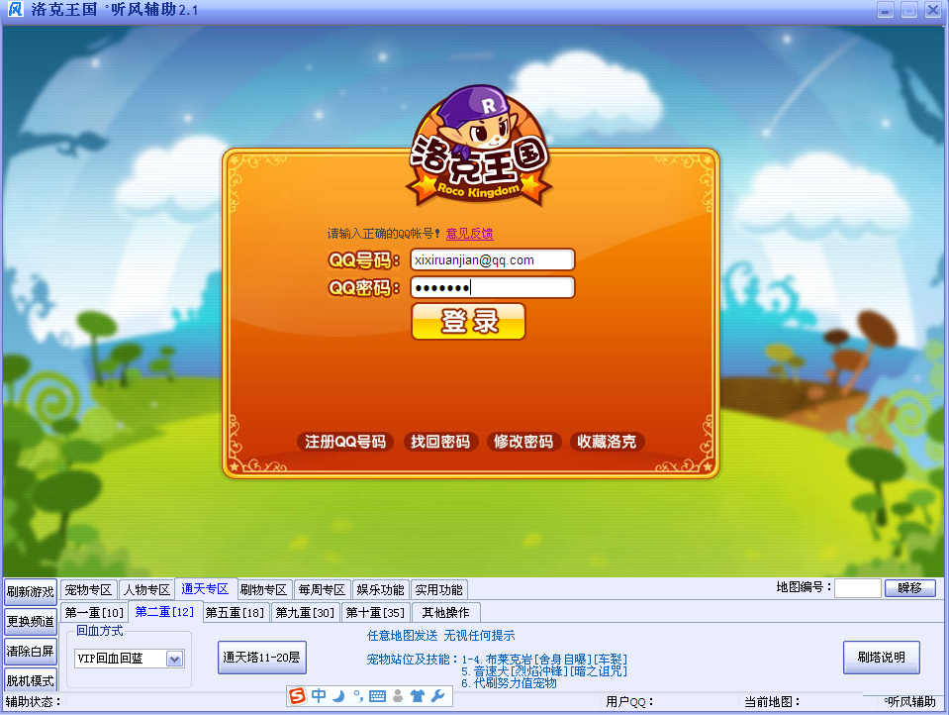The width and height of the screenshot is (949, 715).
Task: Close the 听风辅助 window
Action: pos(932,10)
